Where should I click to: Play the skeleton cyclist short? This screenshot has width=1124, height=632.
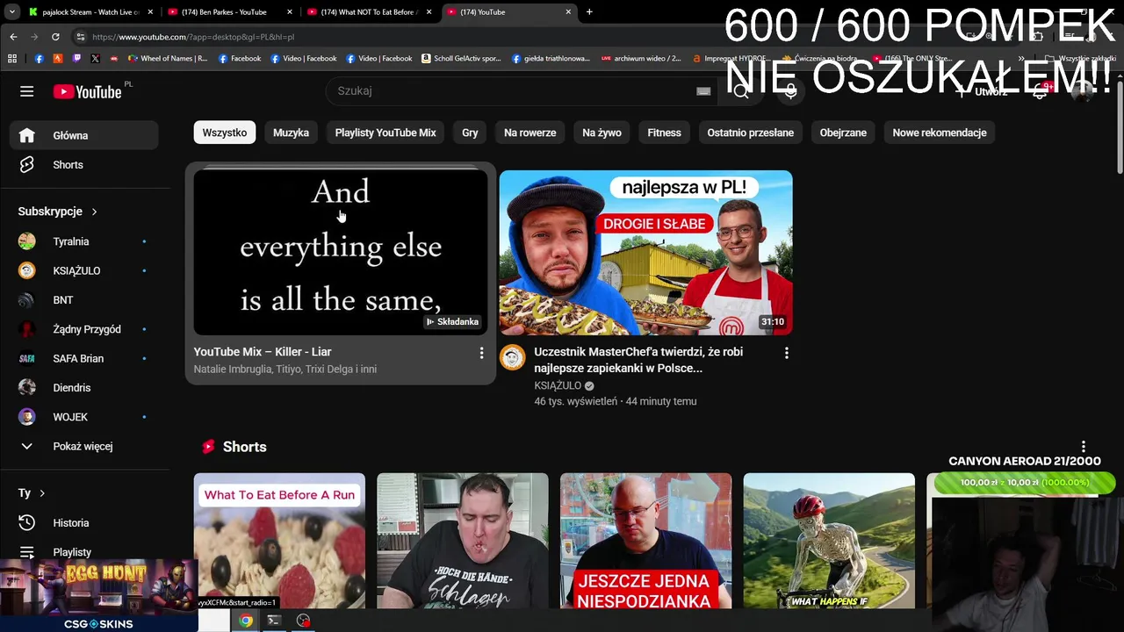pyautogui.click(x=829, y=541)
